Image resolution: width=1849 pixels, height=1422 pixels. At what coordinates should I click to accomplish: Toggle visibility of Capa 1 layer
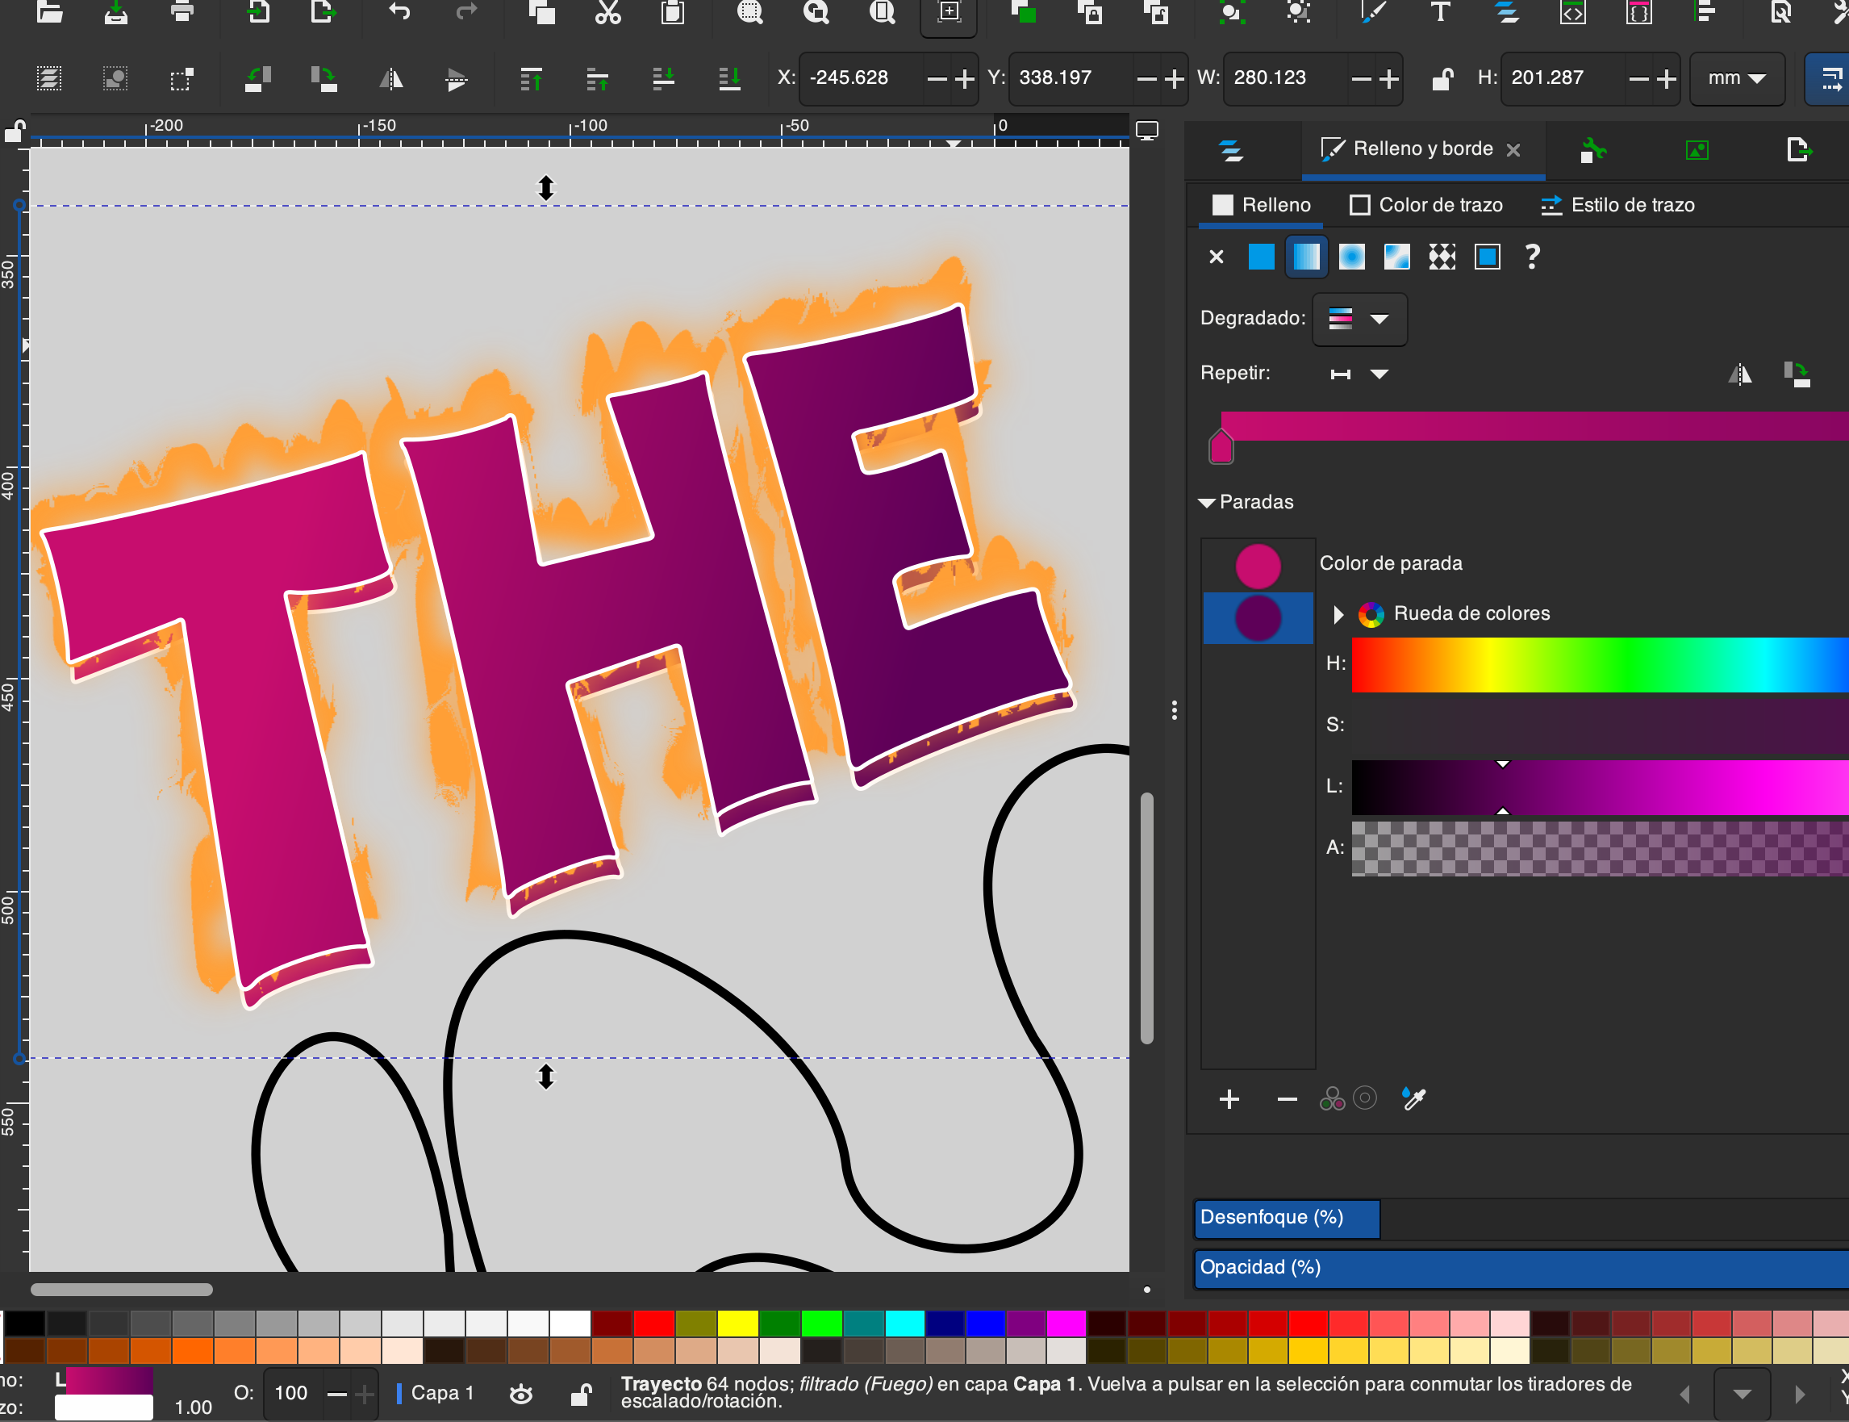coord(520,1393)
